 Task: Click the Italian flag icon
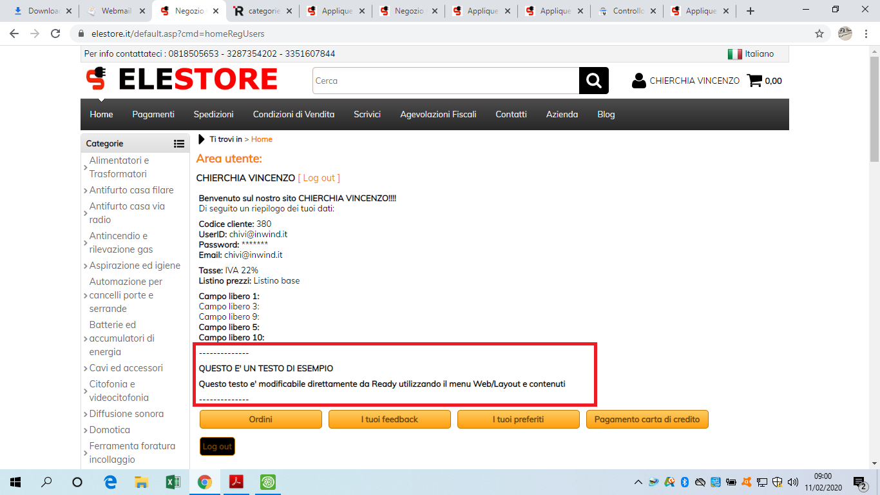point(734,54)
